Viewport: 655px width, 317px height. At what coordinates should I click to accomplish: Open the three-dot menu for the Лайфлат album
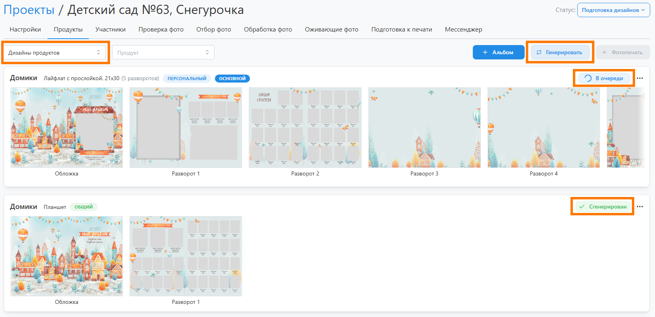pos(640,78)
